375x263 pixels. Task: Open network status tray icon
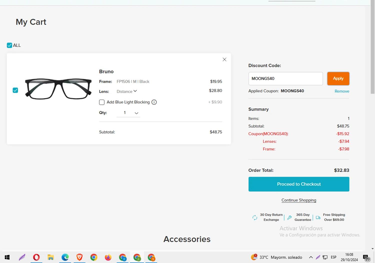pyautogui.click(x=325, y=257)
